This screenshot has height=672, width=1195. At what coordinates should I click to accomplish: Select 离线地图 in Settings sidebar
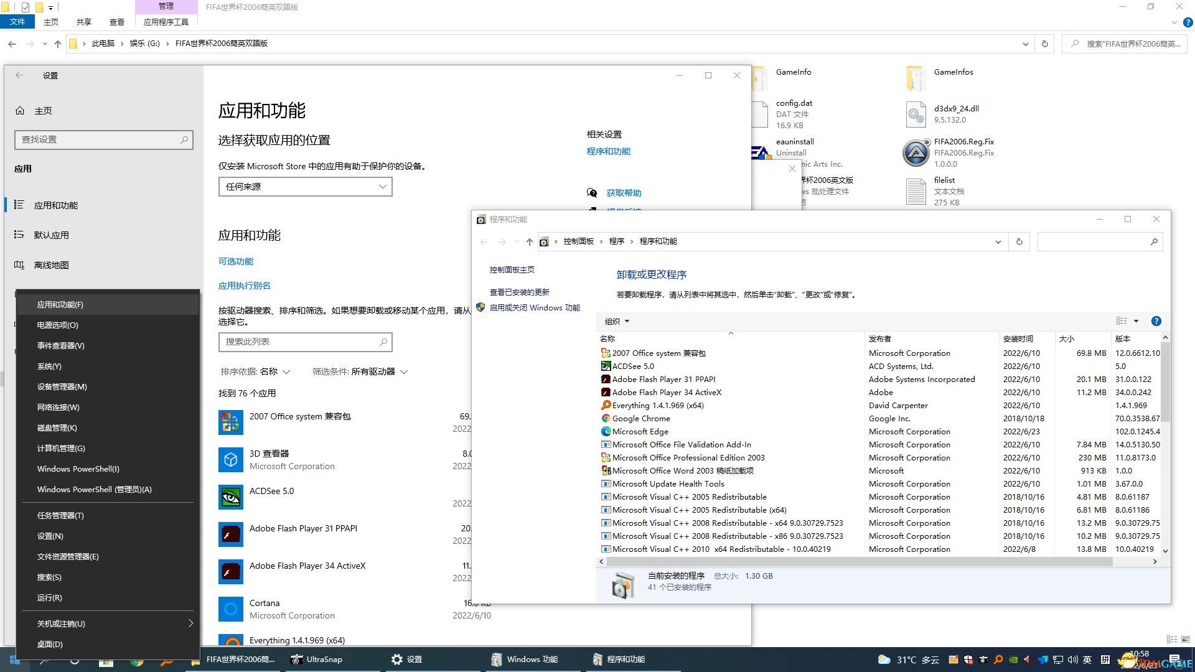pos(51,265)
